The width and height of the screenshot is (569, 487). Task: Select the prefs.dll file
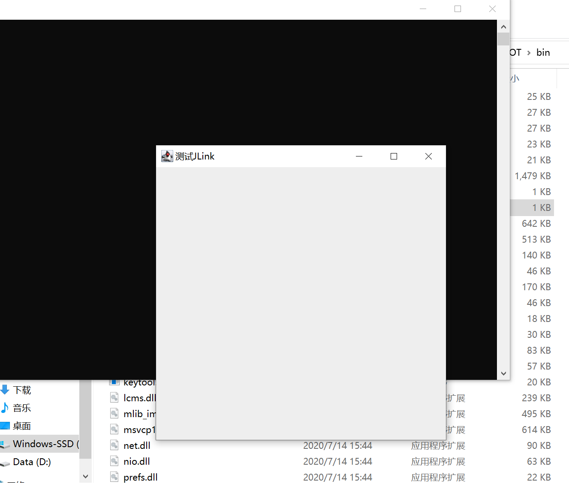(141, 477)
